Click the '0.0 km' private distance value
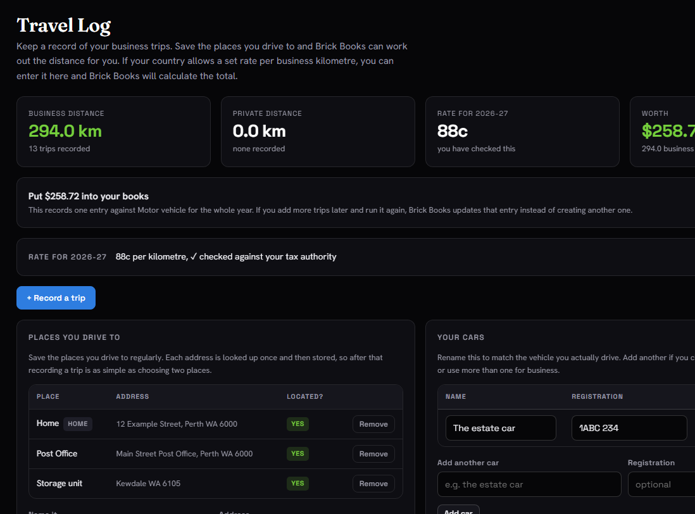The width and height of the screenshot is (695, 514). pos(260,131)
